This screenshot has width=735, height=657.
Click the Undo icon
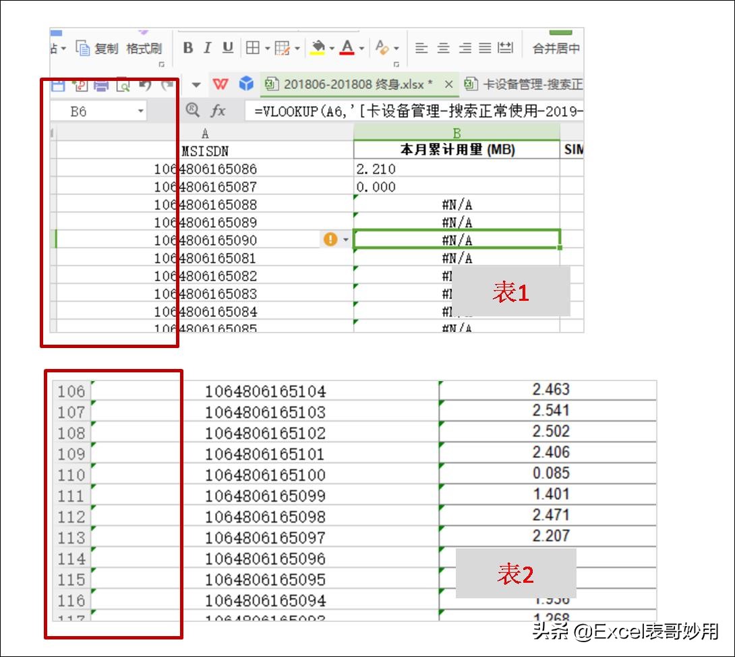tap(146, 86)
